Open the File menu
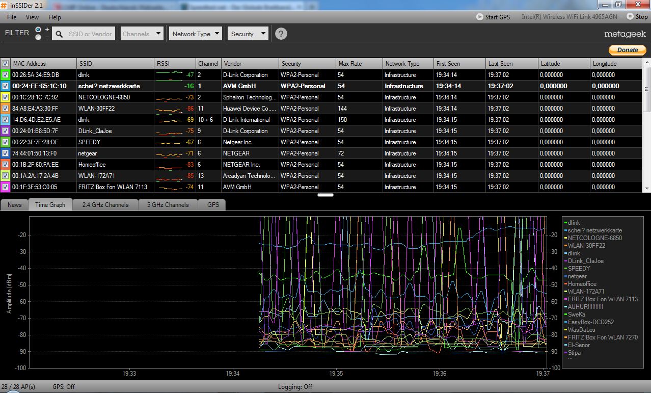This screenshot has height=393, width=651. tap(12, 17)
